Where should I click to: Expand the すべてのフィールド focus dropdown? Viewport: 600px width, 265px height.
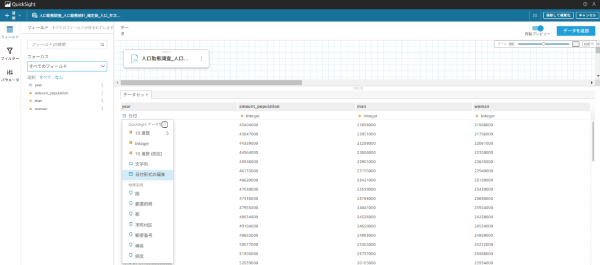pos(67,66)
